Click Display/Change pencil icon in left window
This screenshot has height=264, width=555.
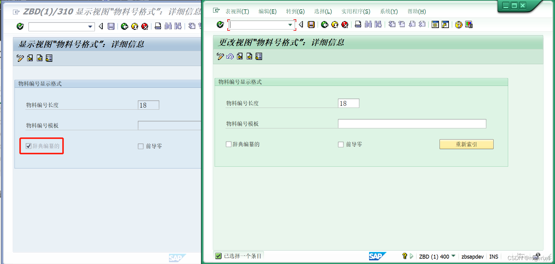(20, 58)
